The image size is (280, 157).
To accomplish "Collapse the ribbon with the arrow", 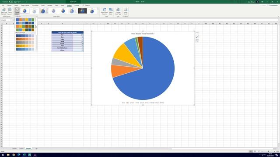I will tap(278, 17).
